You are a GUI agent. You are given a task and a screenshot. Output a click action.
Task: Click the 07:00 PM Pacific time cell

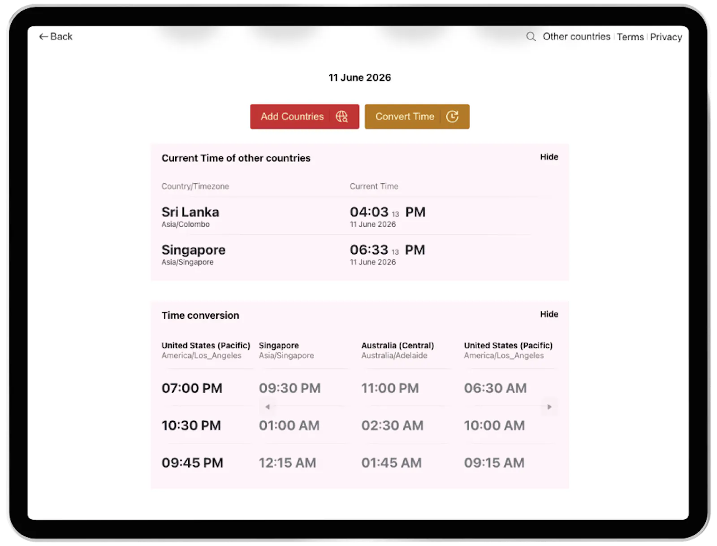[192, 388]
